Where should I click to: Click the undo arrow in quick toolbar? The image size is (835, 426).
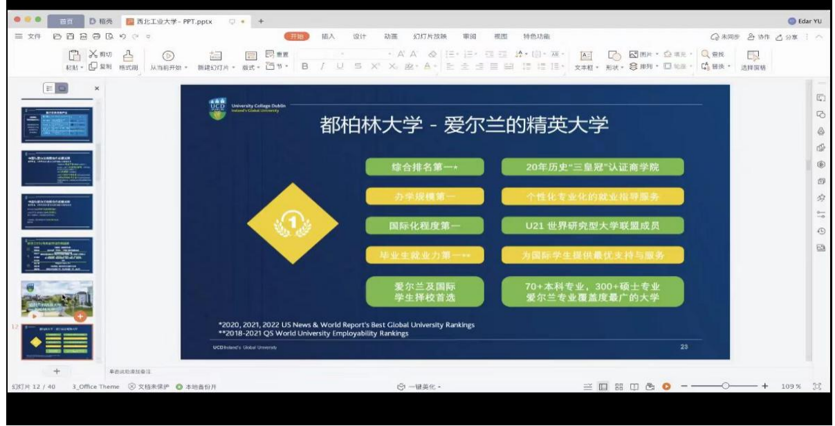[122, 37]
